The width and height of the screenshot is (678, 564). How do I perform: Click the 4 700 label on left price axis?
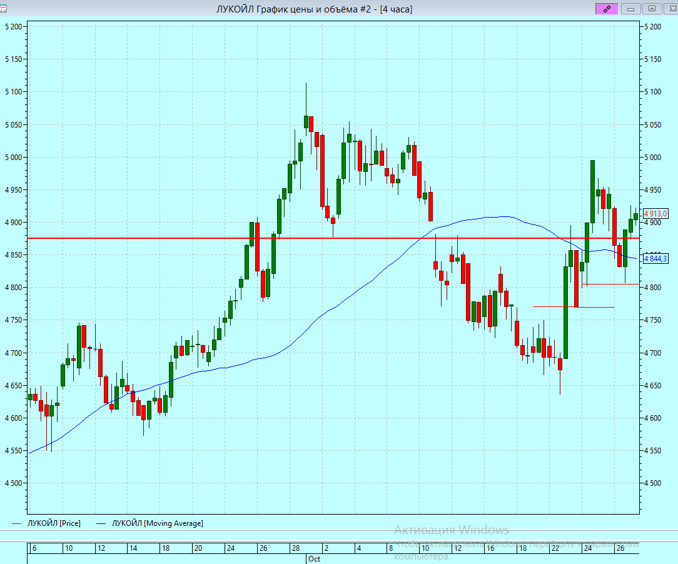pyautogui.click(x=13, y=353)
